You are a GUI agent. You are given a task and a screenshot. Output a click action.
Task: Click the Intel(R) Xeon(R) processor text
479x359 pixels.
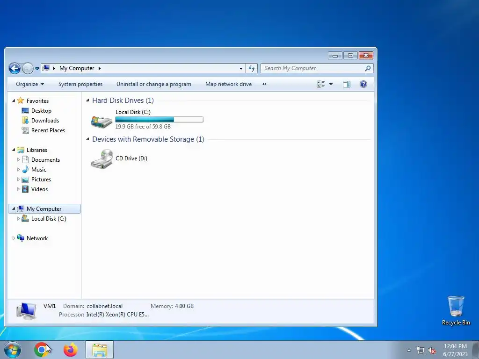click(x=117, y=315)
